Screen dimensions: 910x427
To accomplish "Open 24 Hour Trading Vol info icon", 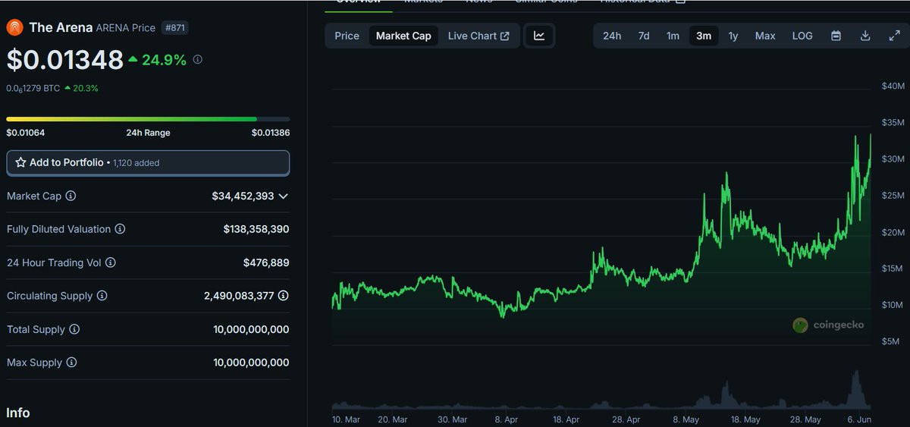I will coord(111,262).
